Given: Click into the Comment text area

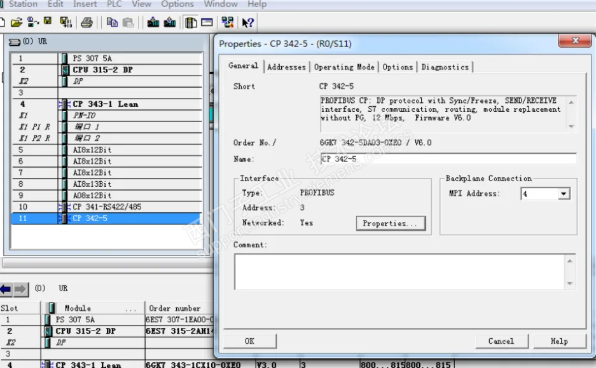Looking at the screenshot, I should (399, 272).
